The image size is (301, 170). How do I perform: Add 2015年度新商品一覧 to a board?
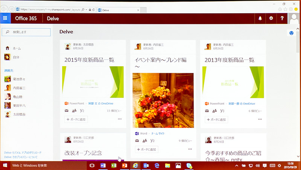point(76,119)
